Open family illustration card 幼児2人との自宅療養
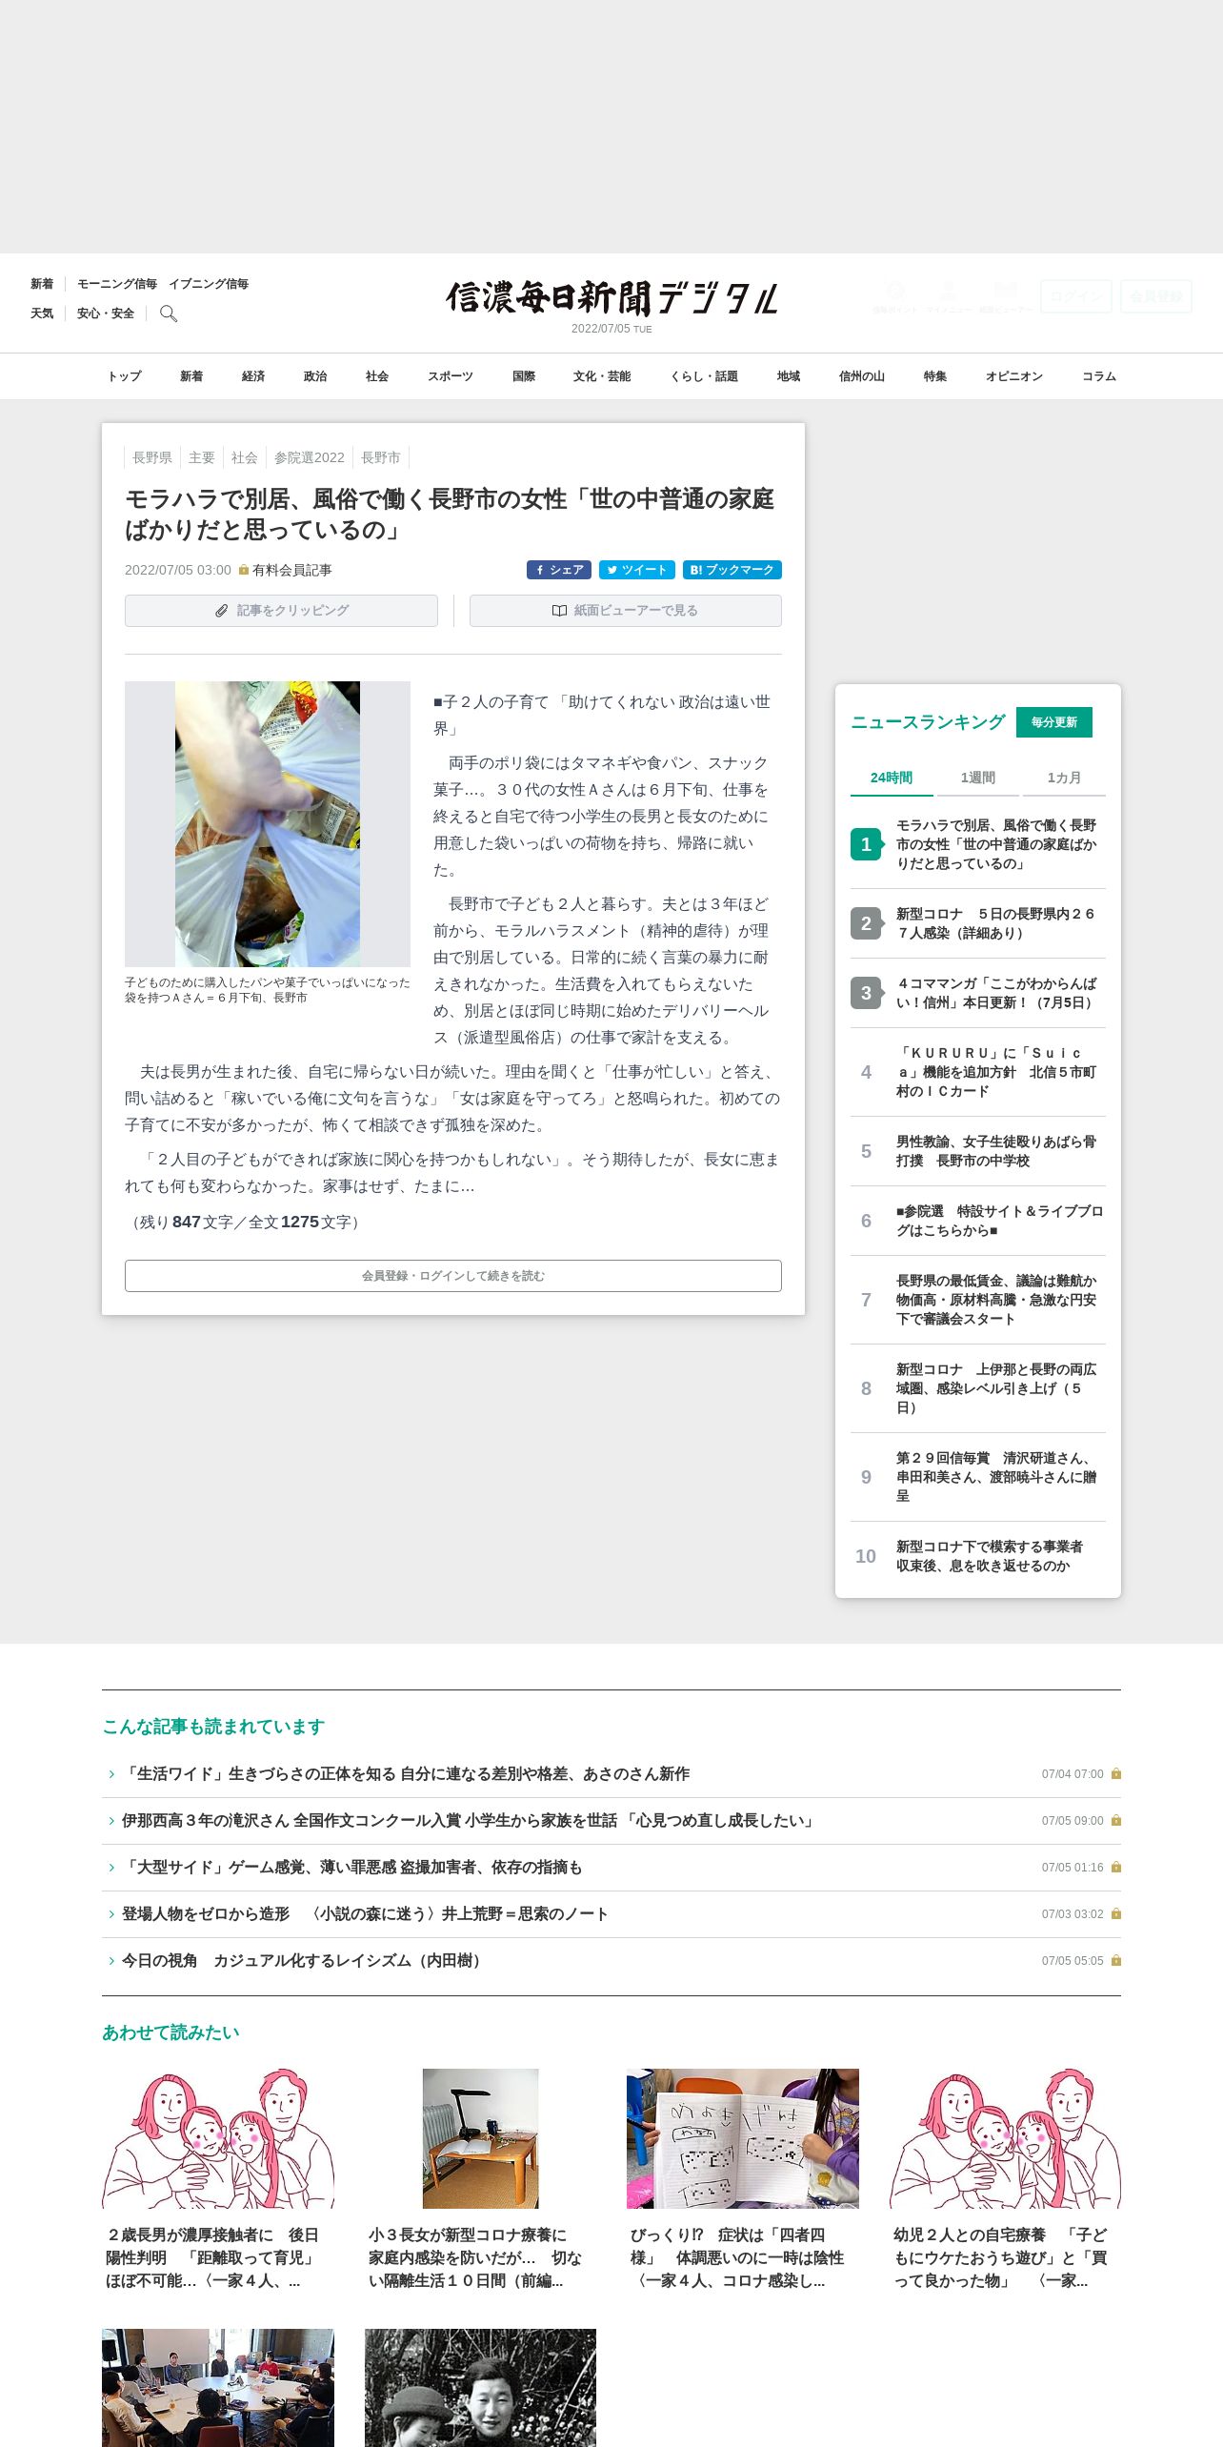 1005,2179
